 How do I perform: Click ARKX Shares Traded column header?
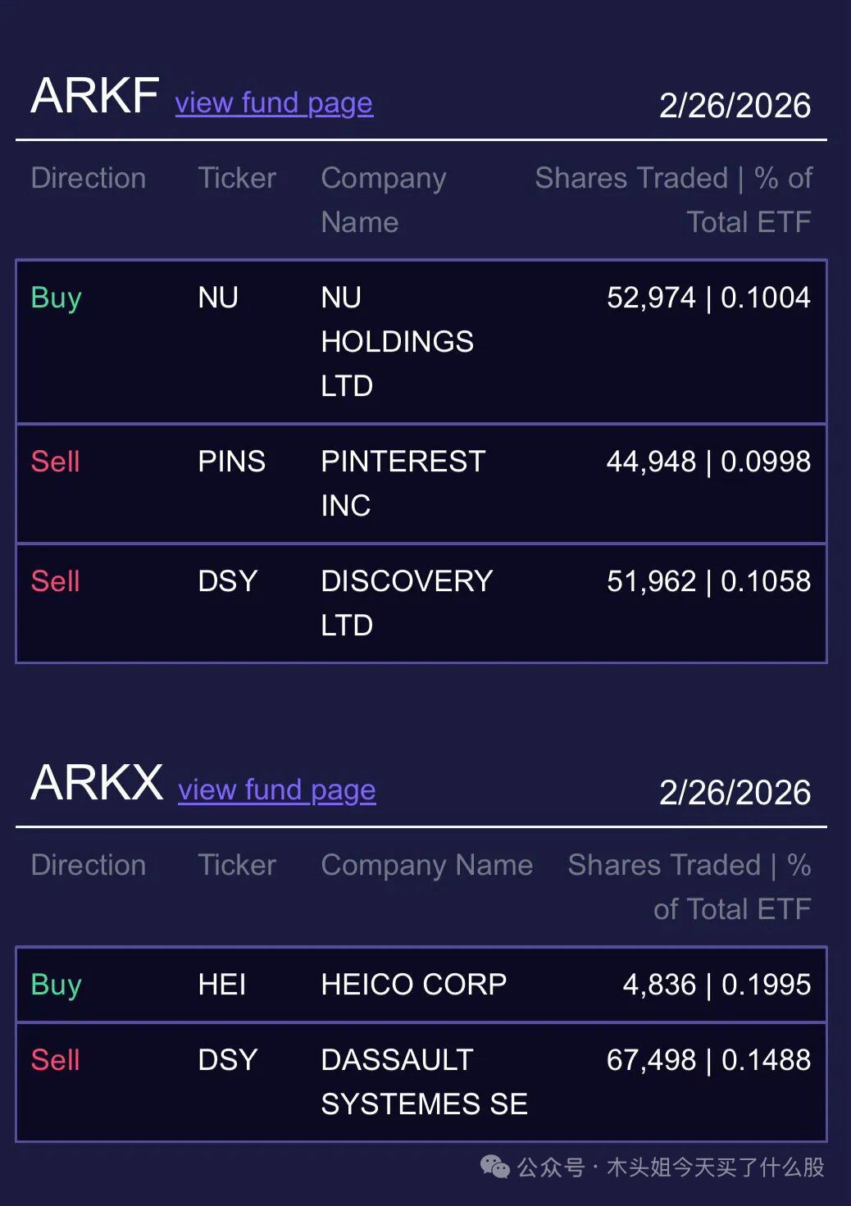689,887
